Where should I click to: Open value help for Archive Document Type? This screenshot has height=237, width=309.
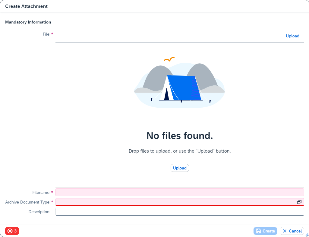299,202
